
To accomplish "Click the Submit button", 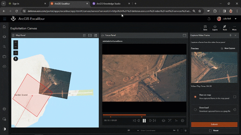I will (x=214, y=124).
